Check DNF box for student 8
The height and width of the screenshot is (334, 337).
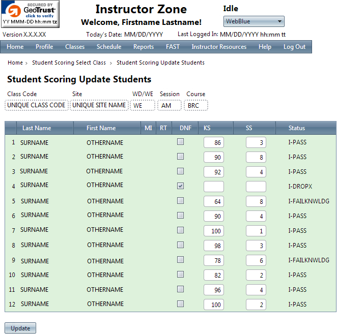[180, 245]
